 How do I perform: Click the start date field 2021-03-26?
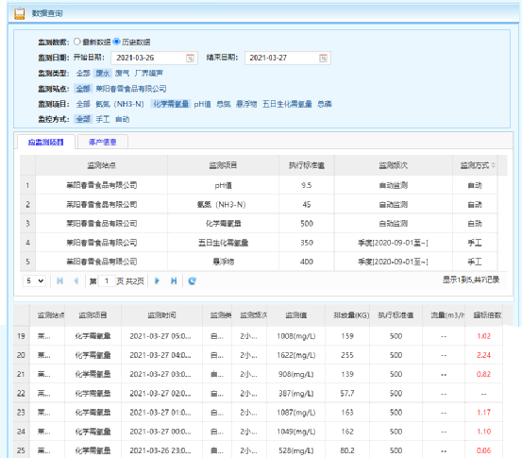pos(154,58)
